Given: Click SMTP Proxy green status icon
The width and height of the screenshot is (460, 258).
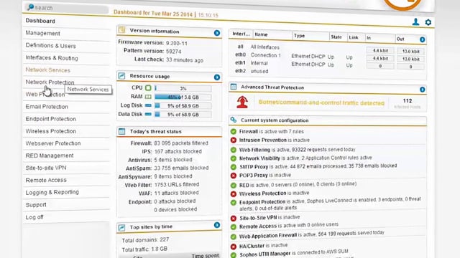Looking at the screenshot, I should click(233, 167).
